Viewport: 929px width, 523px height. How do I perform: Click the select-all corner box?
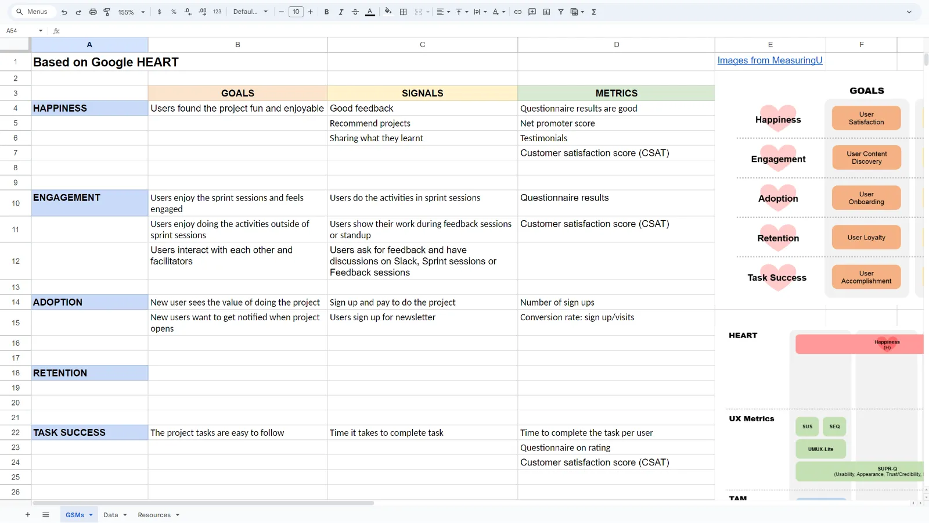coord(15,45)
